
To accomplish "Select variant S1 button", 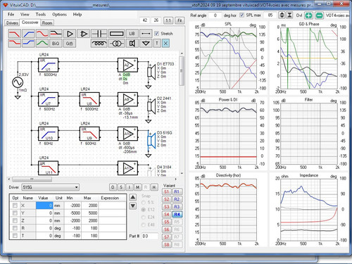I will click(x=166, y=191).
